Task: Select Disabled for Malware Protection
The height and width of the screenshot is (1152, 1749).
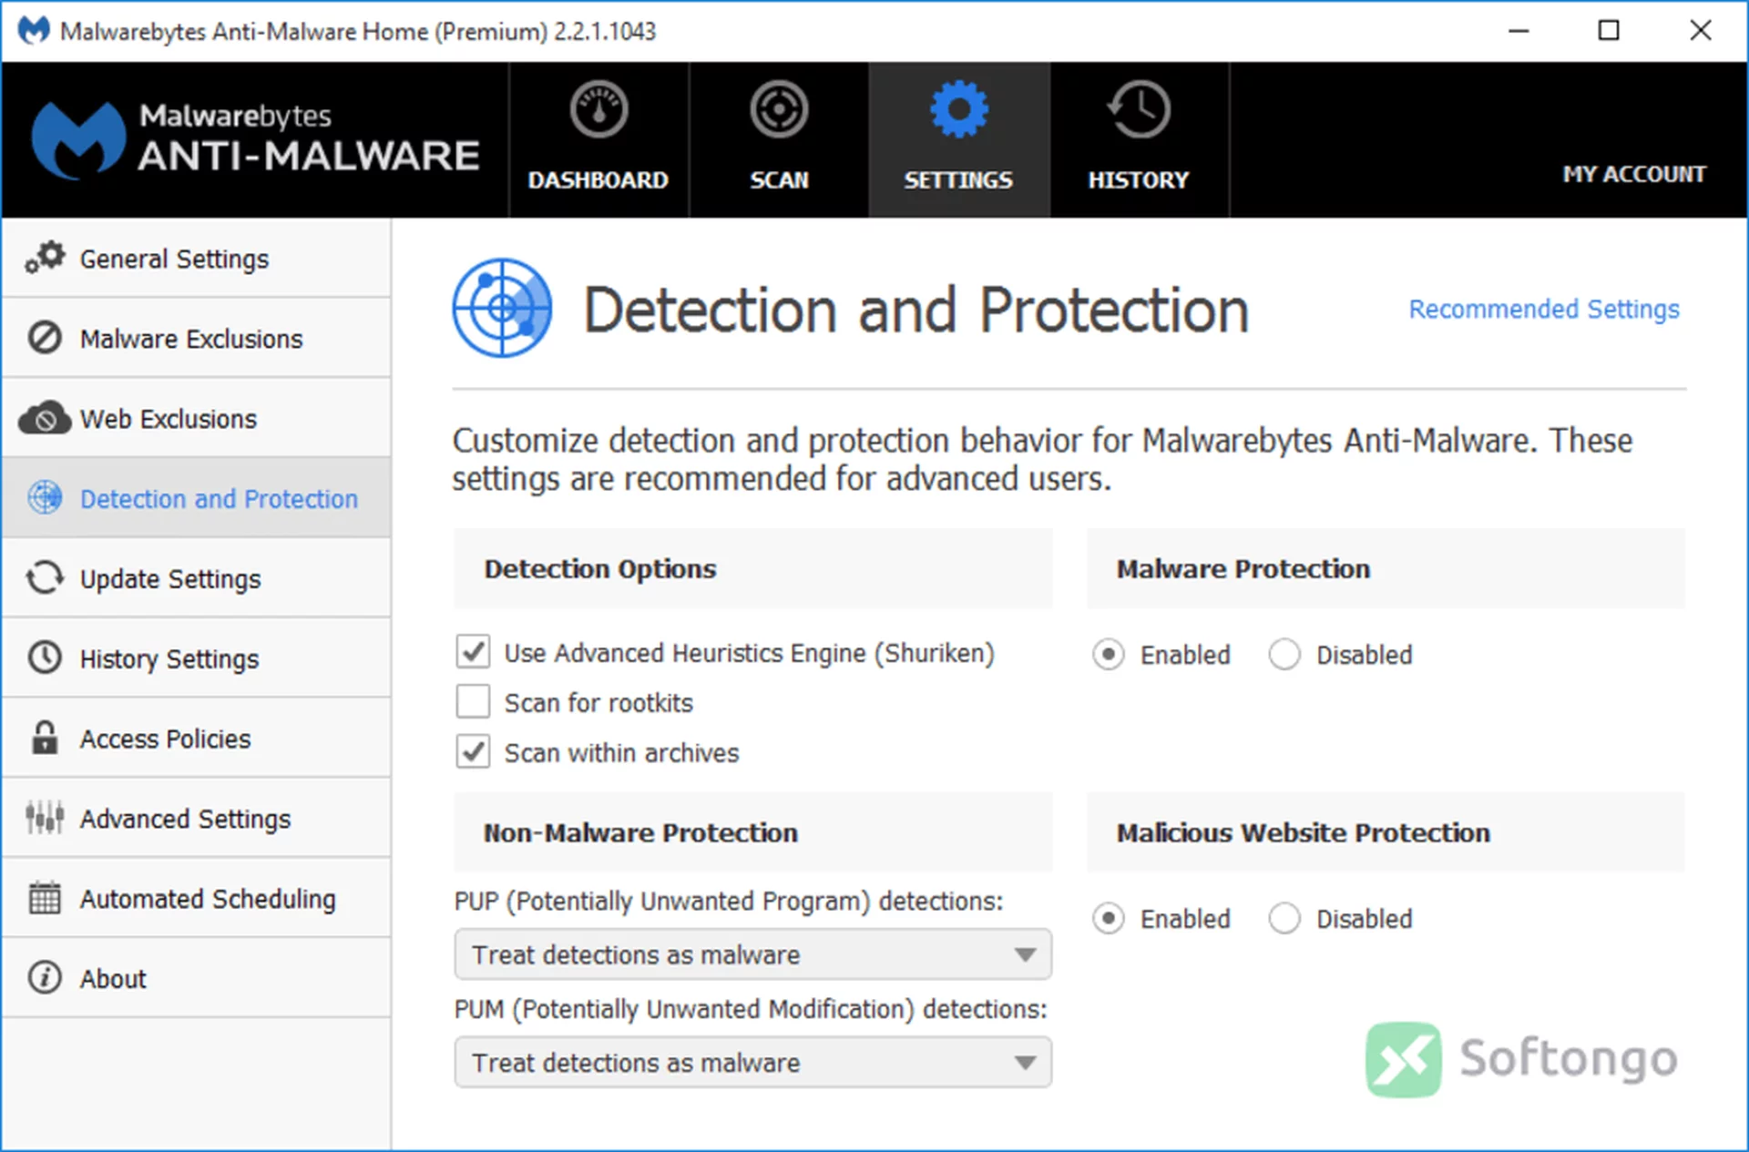Action: (x=1284, y=654)
